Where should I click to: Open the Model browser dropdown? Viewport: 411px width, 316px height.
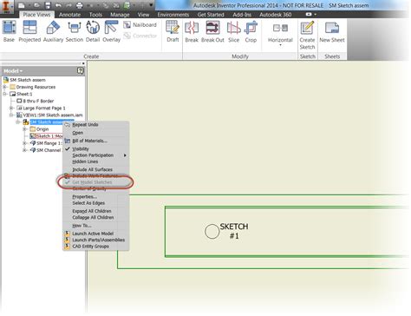(x=13, y=71)
